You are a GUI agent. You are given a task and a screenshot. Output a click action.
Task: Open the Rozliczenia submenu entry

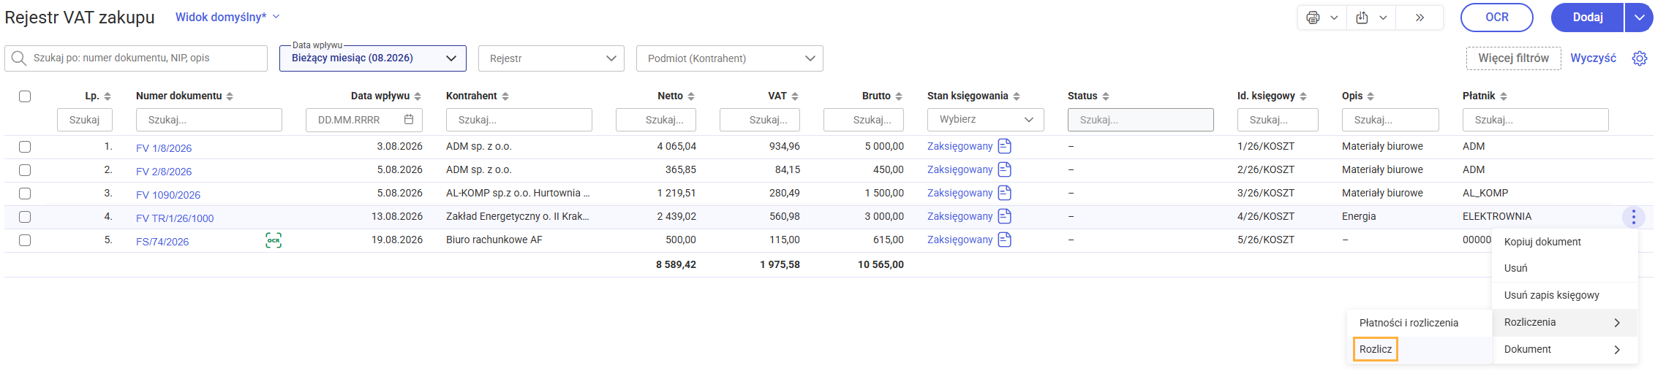coord(1564,322)
